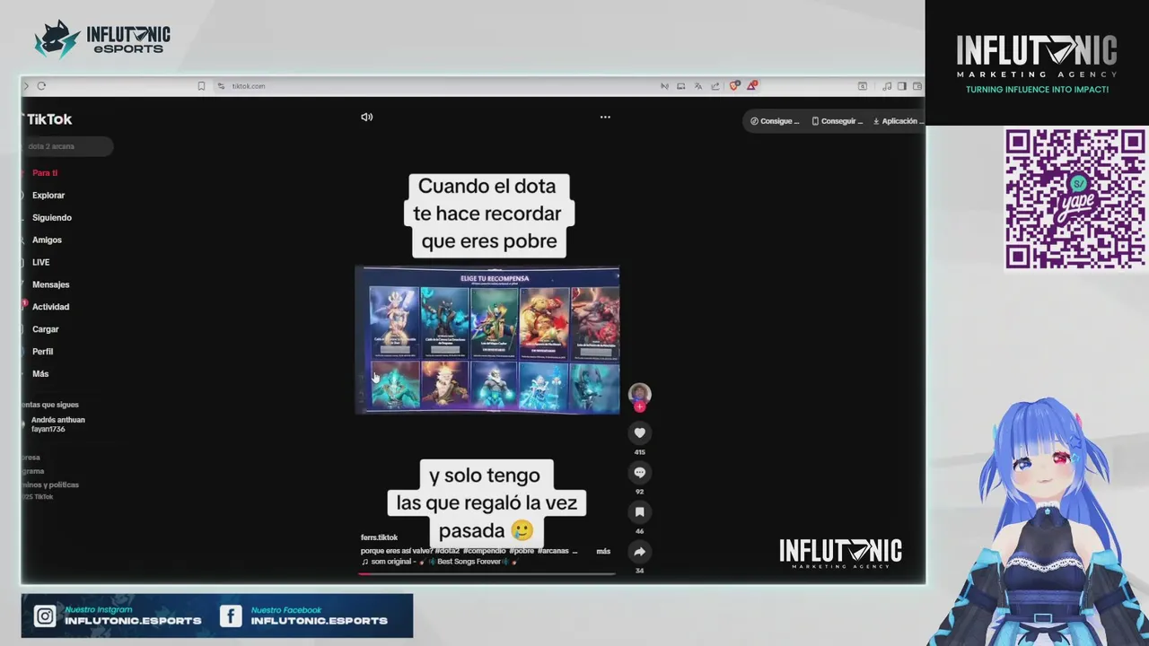Like the TikTok video with the heart icon
This screenshot has height=646, width=1149.
click(x=639, y=432)
